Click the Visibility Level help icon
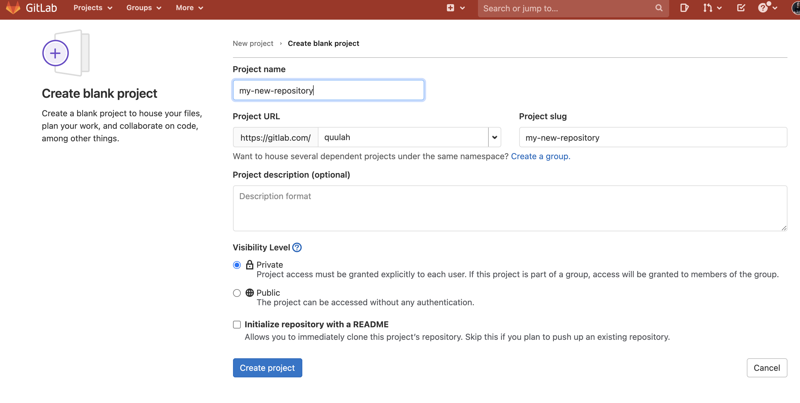800x403 pixels. [297, 247]
